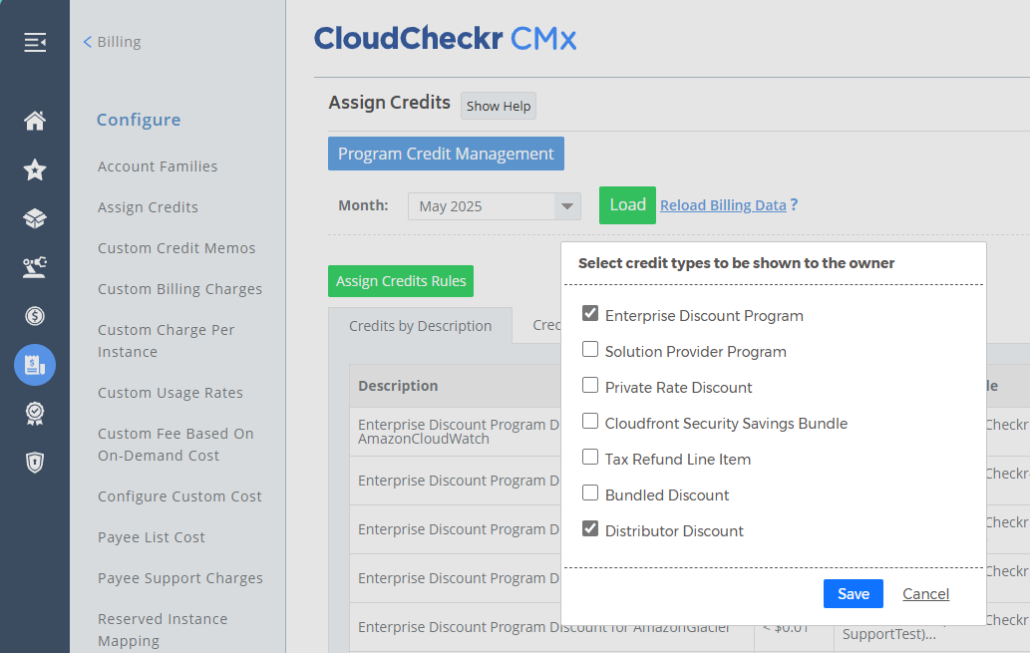The height and width of the screenshot is (653, 1030).
Task: Click the Show Help button
Action: coord(499,106)
